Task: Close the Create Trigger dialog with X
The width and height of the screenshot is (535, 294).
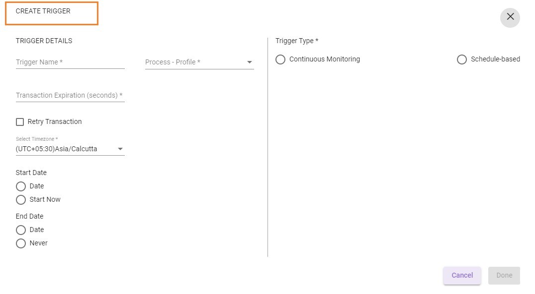Action: coord(510,17)
